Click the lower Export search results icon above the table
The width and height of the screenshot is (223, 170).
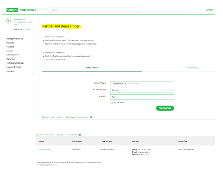click(x=37, y=135)
